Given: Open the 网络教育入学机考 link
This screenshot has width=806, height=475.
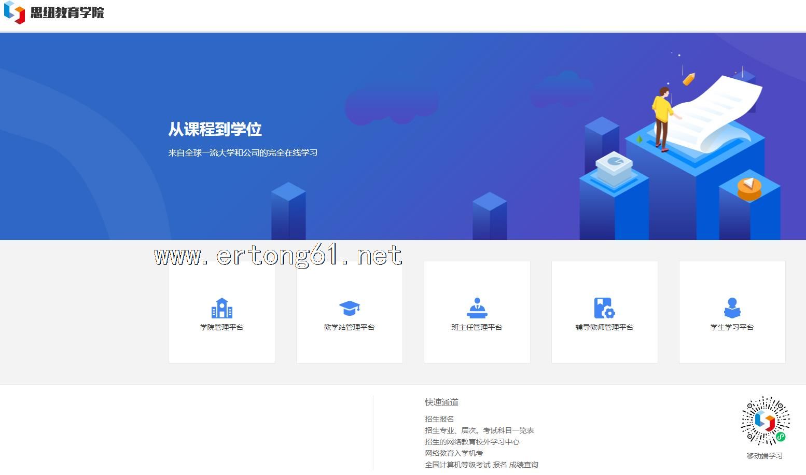Looking at the screenshot, I should tap(454, 453).
